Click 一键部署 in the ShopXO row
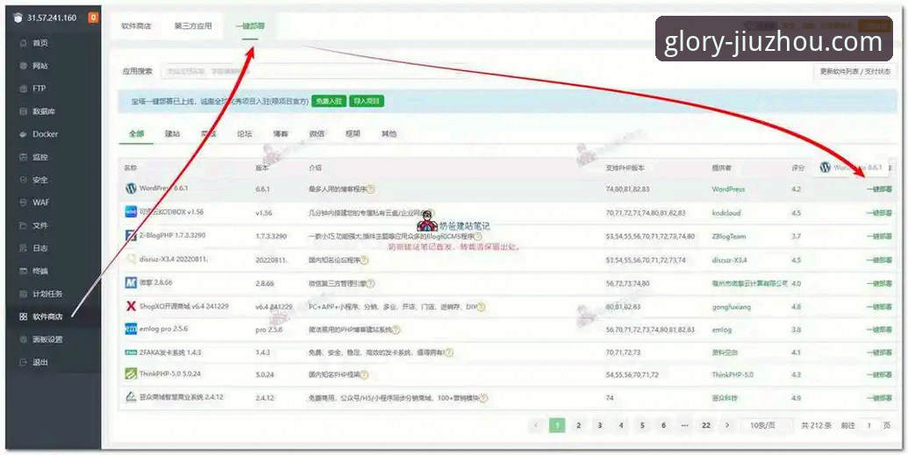The width and height of the screenshot is (908, 455). click(x=879, y=307)
